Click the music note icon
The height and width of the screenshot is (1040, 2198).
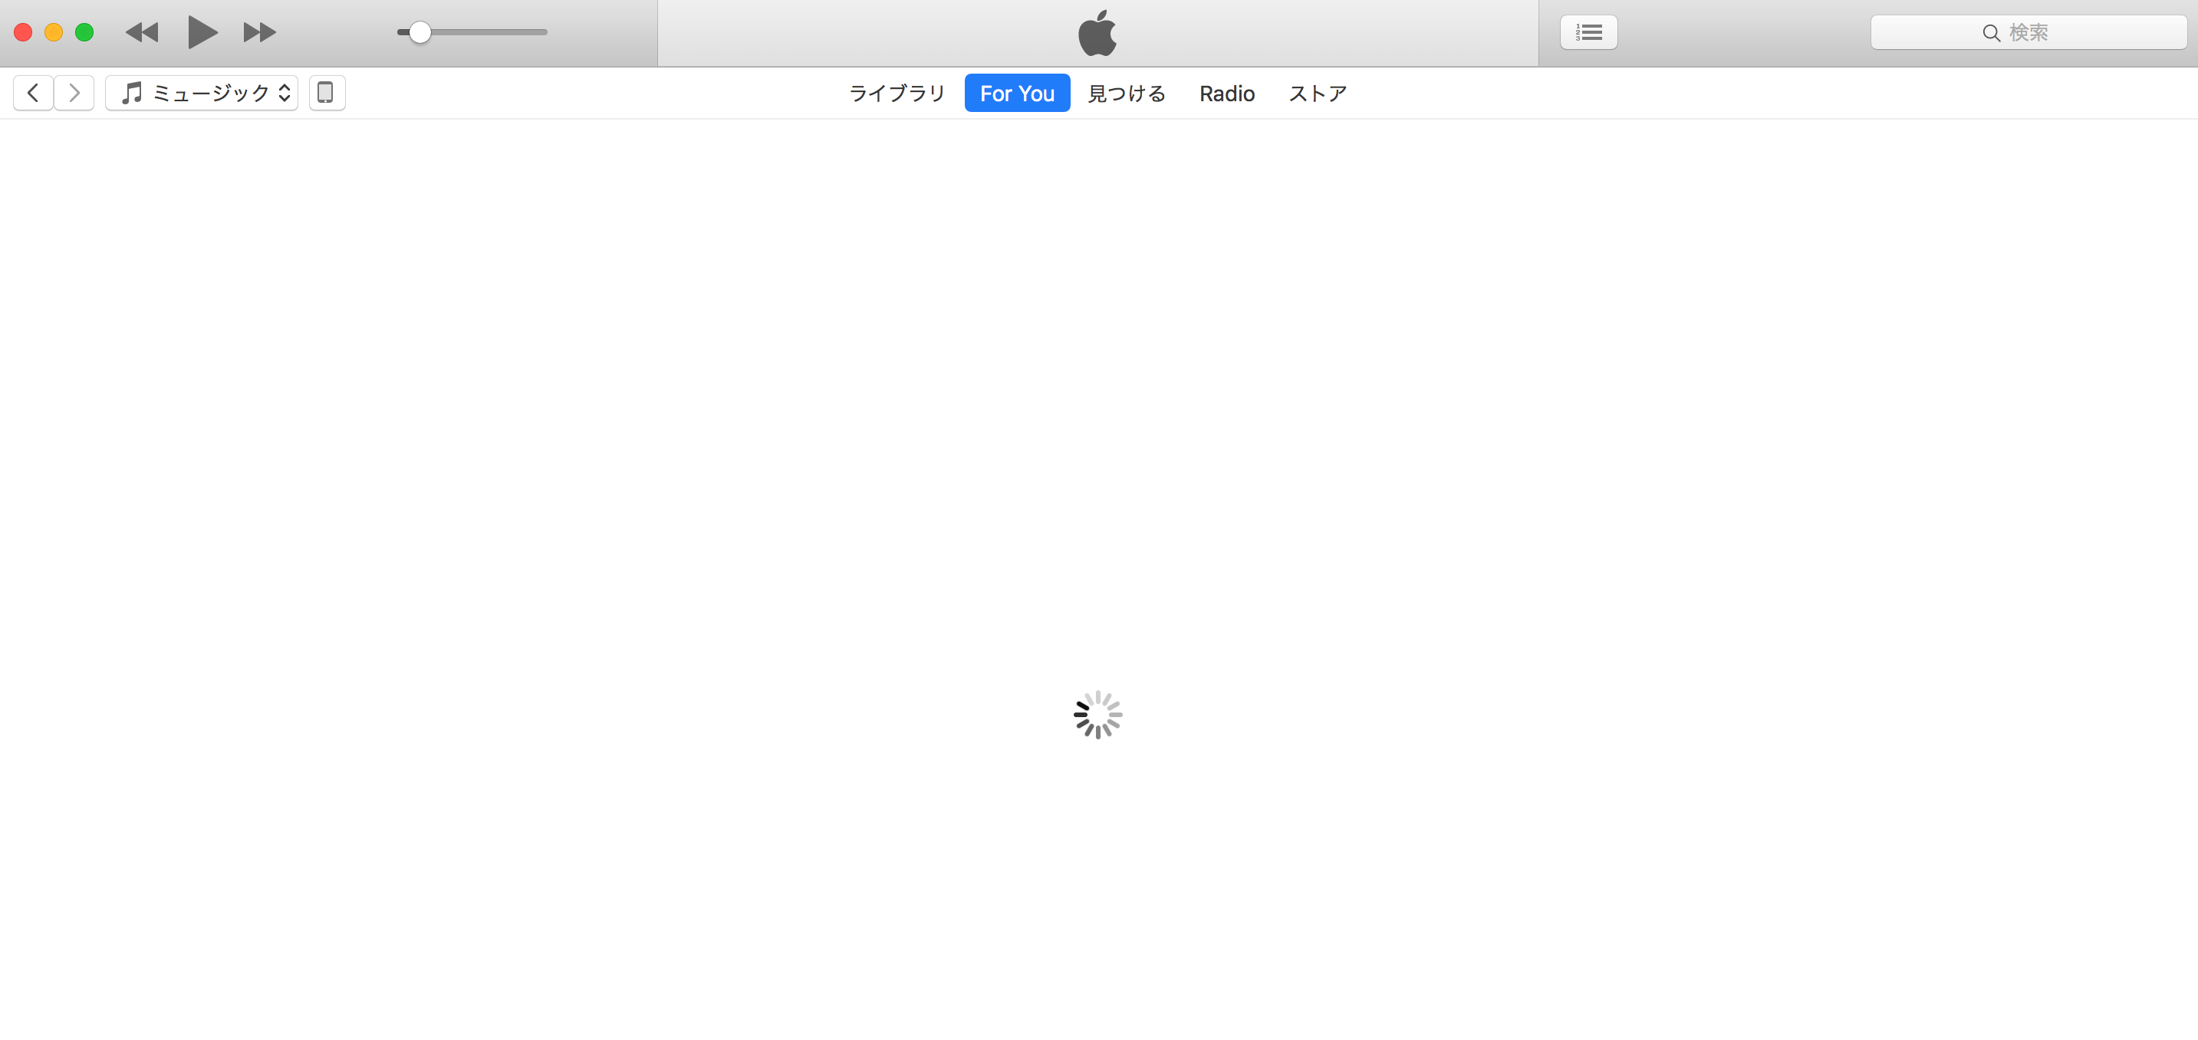tap(131, 92)
